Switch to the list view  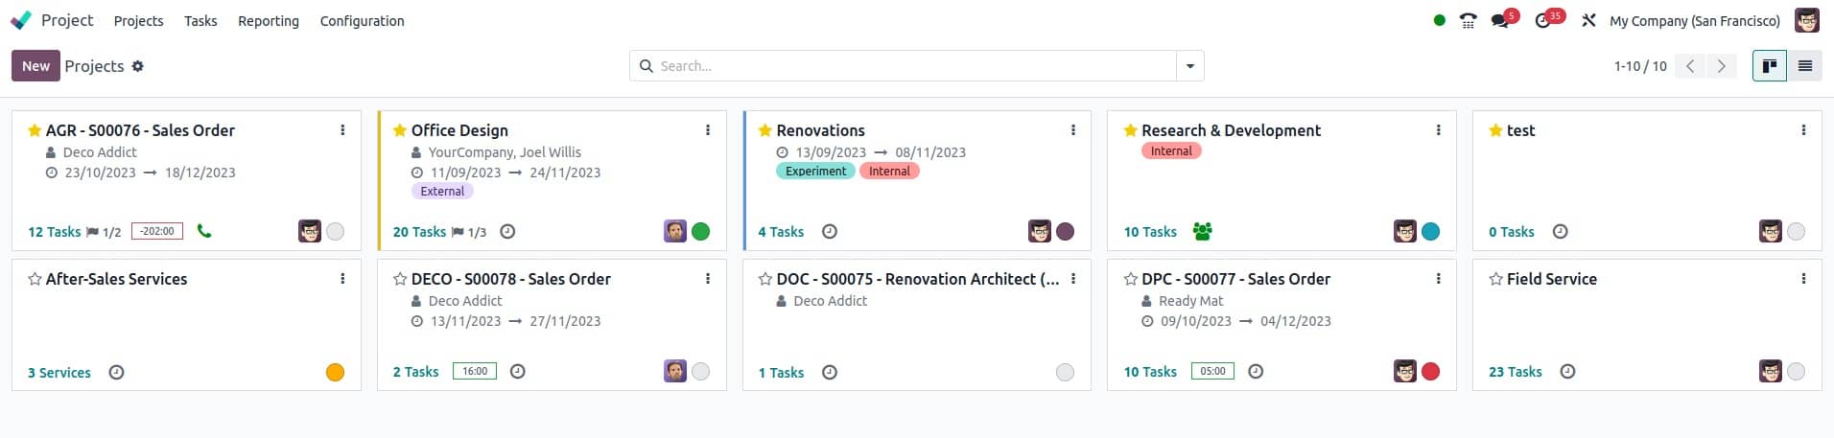1804,66
